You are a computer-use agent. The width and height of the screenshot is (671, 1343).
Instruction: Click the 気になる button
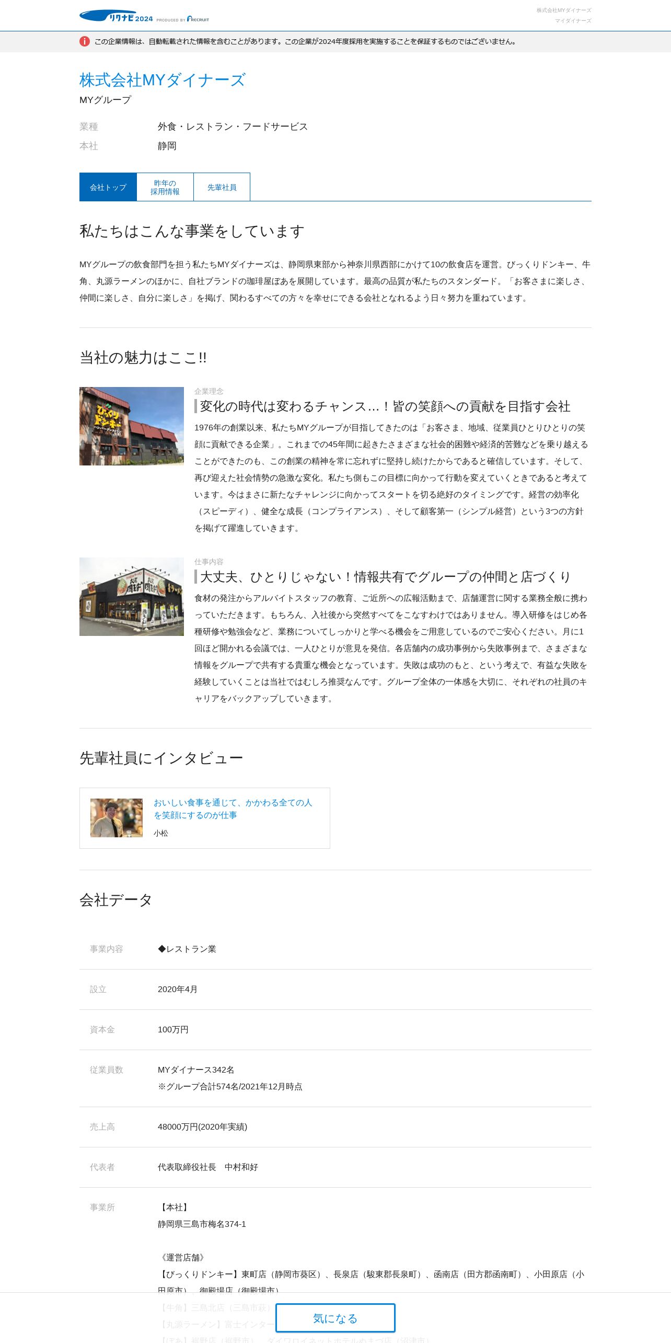(335, 1318)
